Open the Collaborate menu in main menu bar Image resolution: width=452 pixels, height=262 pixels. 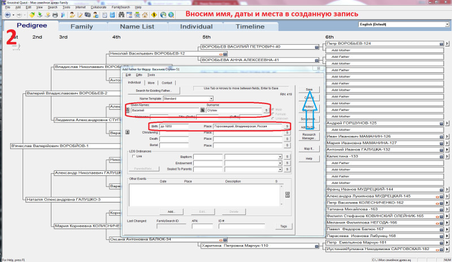click(98, 7)
